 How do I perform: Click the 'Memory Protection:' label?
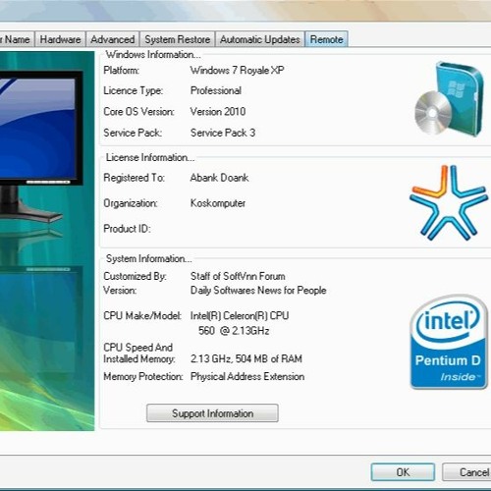pos(143,376)
